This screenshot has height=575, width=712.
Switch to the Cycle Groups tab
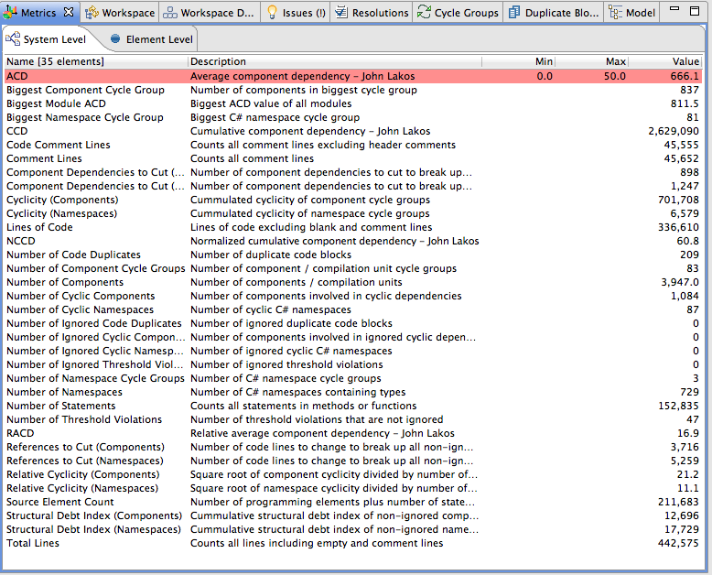[x=458, y=13]
